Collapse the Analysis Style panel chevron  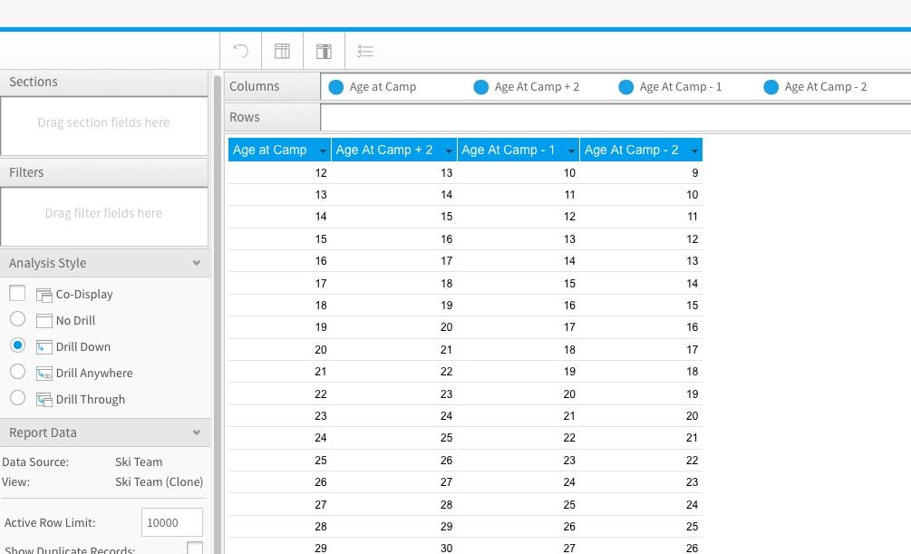(197, 263)
